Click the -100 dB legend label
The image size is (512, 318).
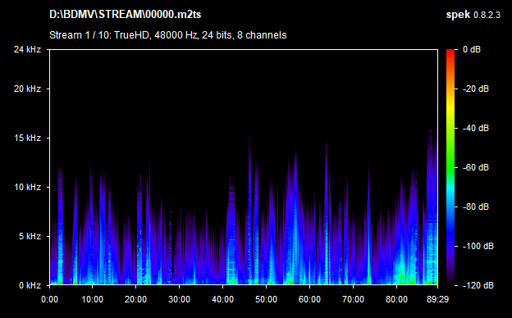click(x=478, y=246)
